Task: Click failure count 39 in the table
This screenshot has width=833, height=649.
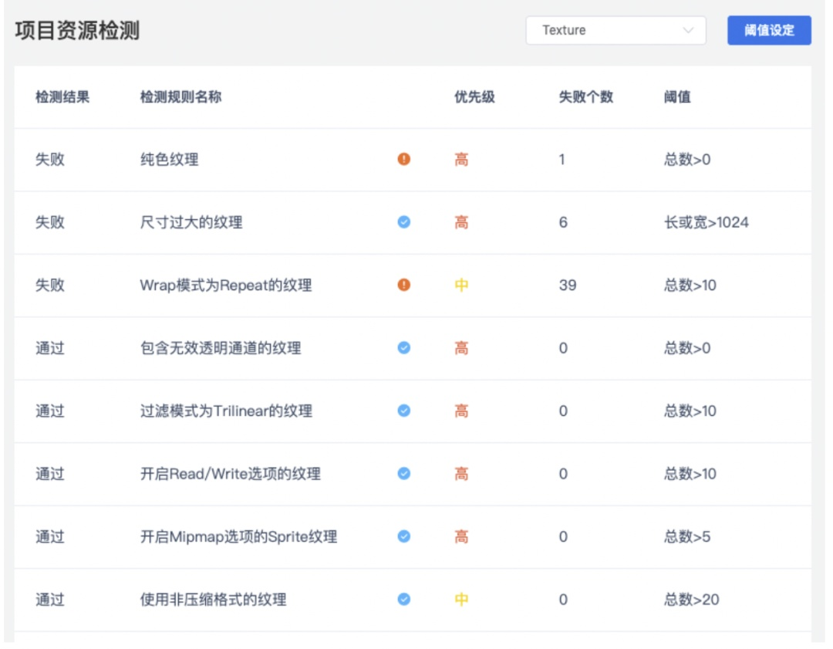Action: [x=568, y=286]
